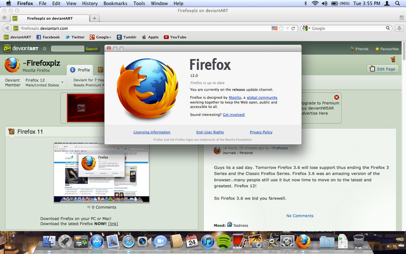Open the Twitter bookmark
Screen dimensions: 406x254
tap(74, 37)
